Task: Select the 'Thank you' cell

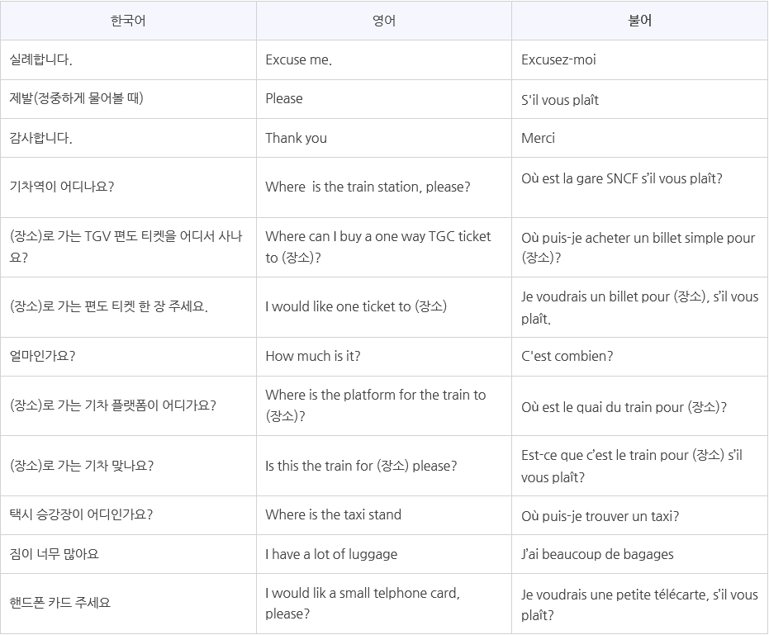Action: click(x=384, y=138)
